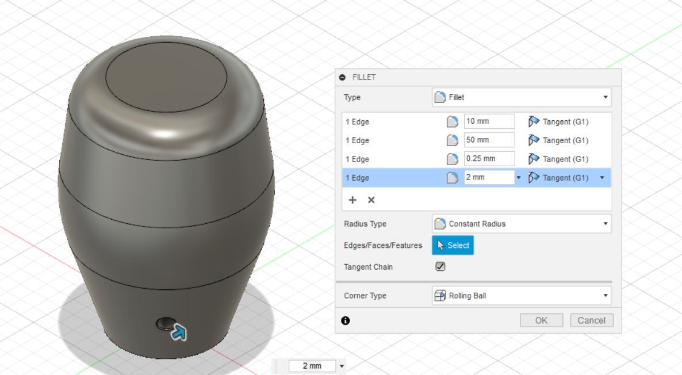Confirm fillet with the OK button
This screenshot has height=375, width=682.
pyautogui.click(x=542, y=320)
